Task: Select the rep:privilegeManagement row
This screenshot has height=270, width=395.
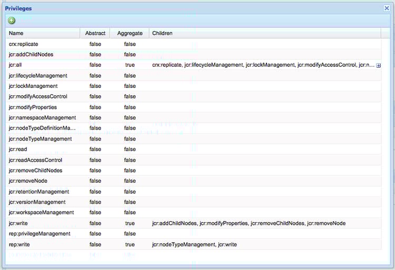Action: [193, 234]
